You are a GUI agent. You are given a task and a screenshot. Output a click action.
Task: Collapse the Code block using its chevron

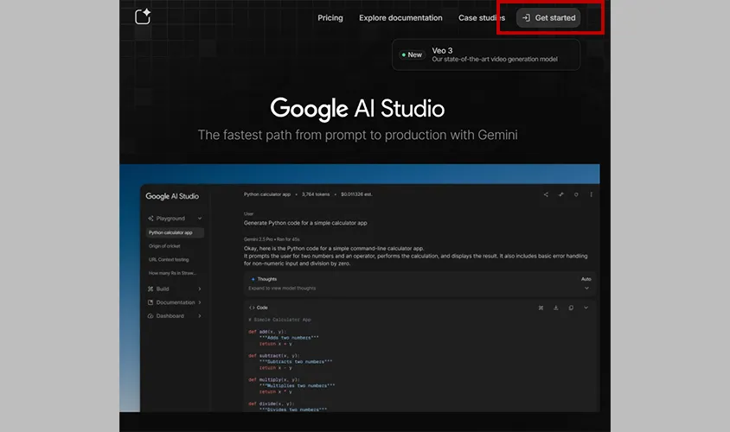click(586, 308)
